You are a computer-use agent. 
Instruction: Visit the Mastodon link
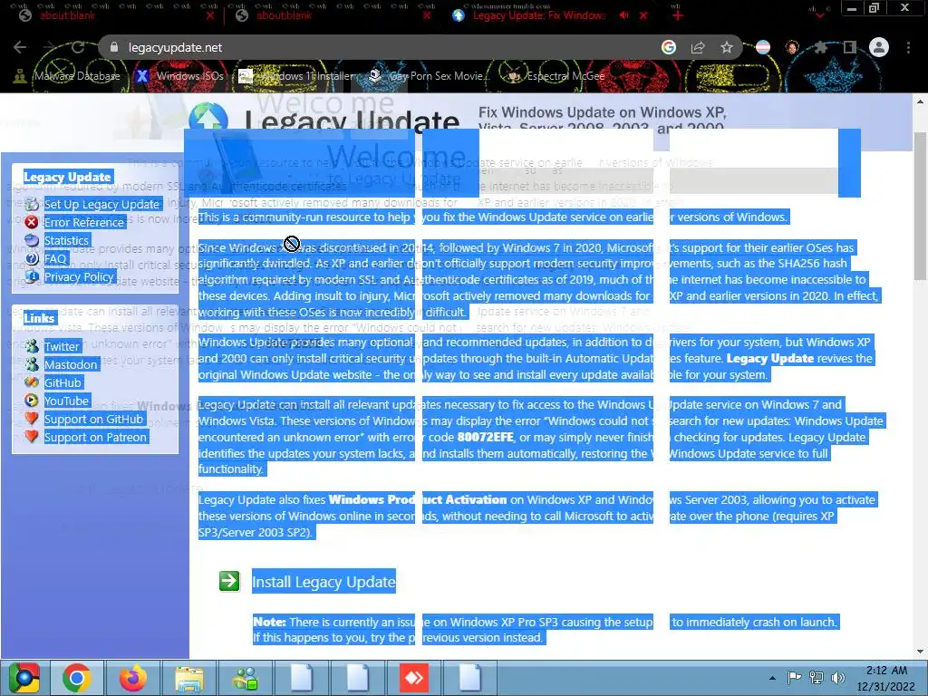tap(71, 364)
